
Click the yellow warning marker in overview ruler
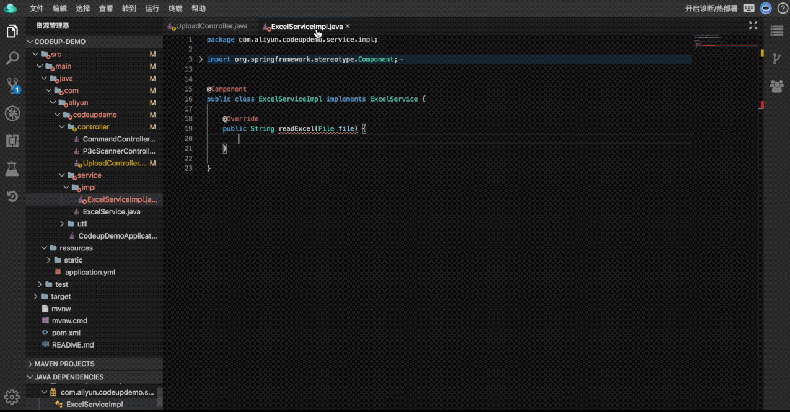pyautogui.click(x=761, y=53)
